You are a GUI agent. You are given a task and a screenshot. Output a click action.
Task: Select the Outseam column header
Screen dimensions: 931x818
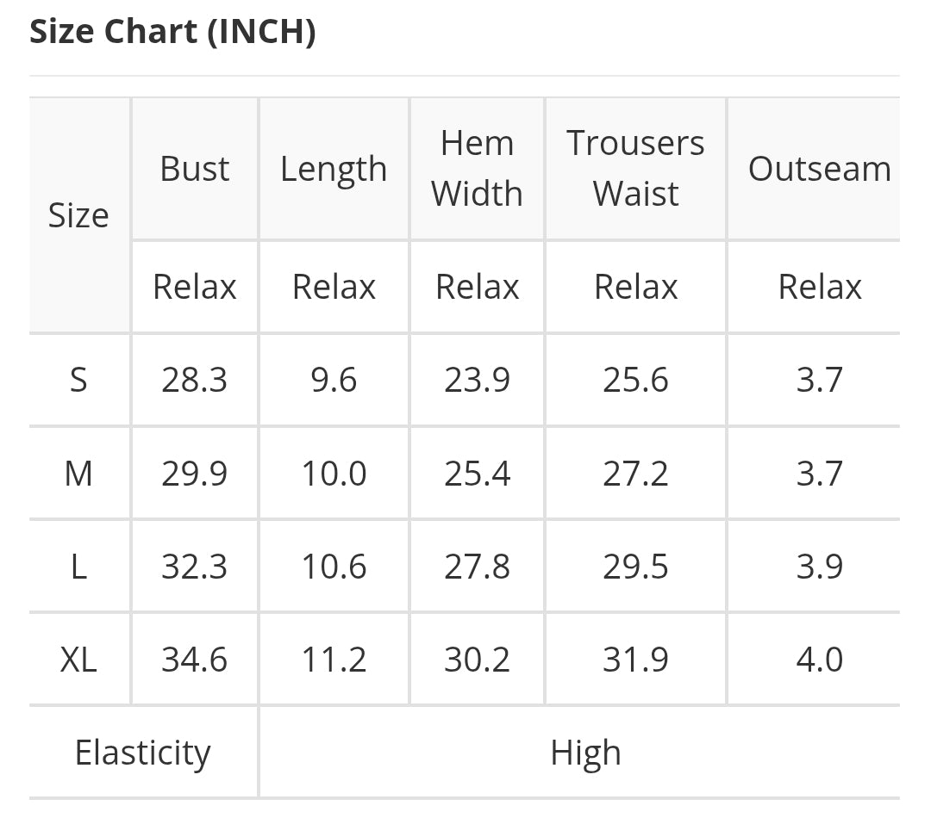(820, 169)
